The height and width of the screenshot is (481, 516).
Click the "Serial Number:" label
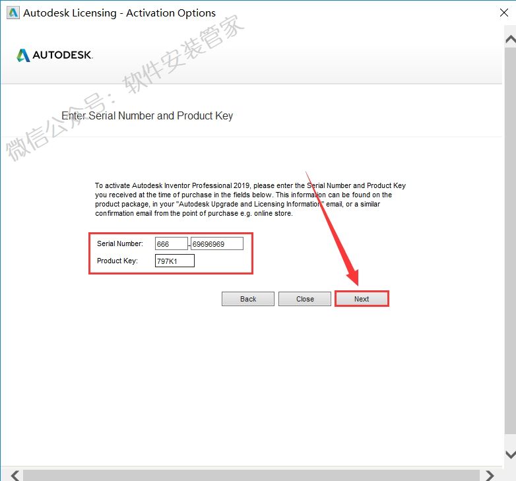[x=119, y=243]
